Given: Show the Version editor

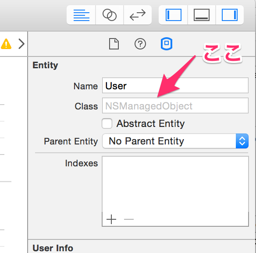Looking at the screenshot, I should (x=138, y=15).
